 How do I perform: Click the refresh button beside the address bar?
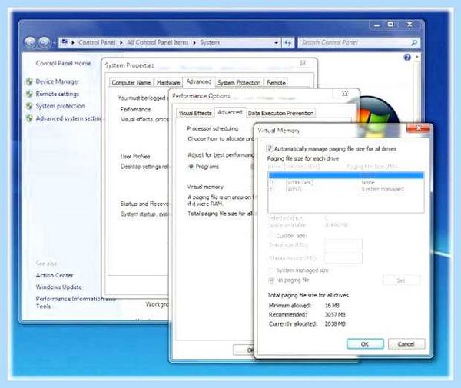click(288, 43)
